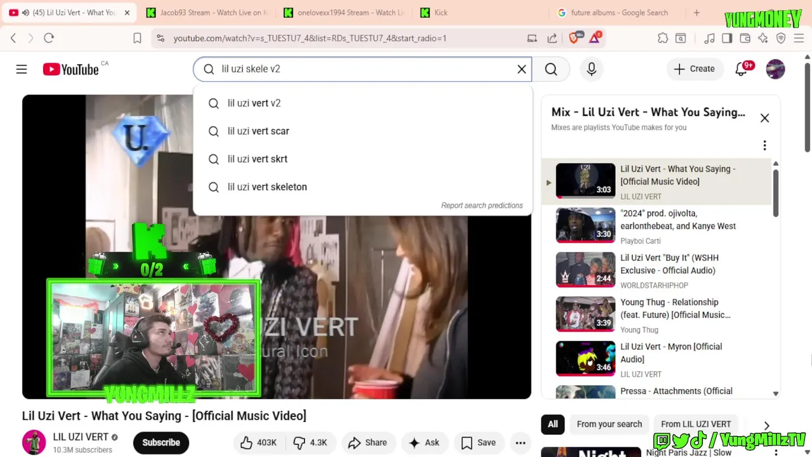Play Lil Uzi Vert Buy It video

point(657,270)
